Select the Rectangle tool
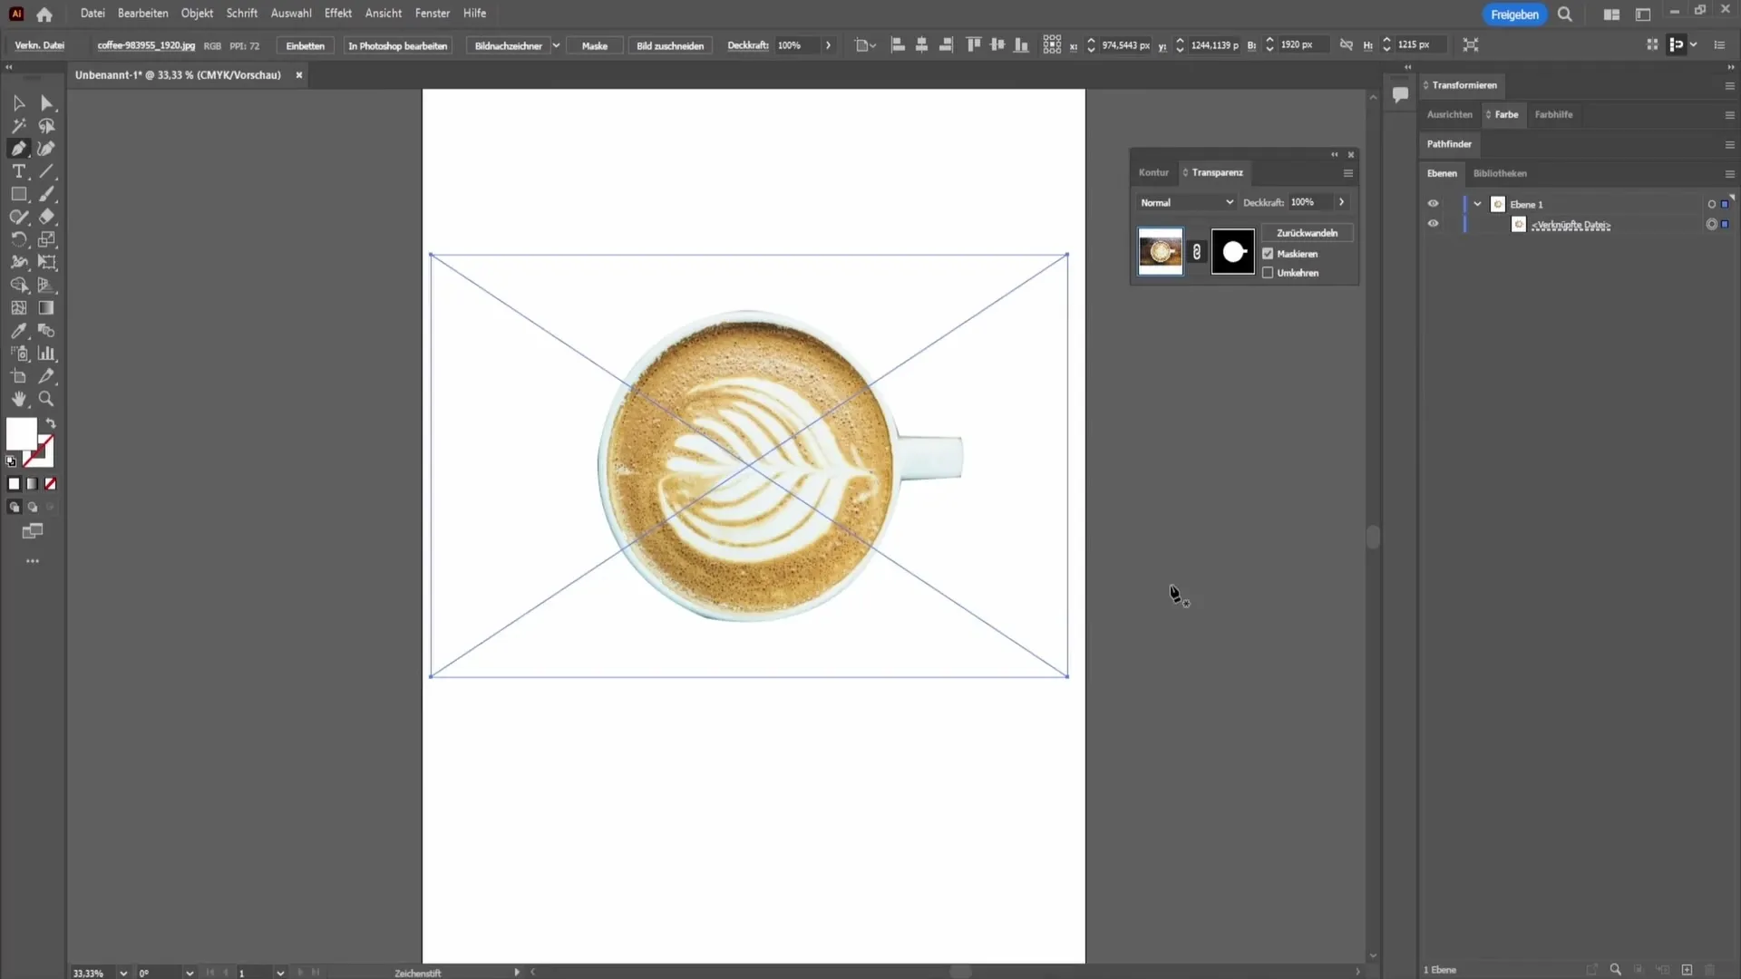1741x979 pixels. pos(18,194)
